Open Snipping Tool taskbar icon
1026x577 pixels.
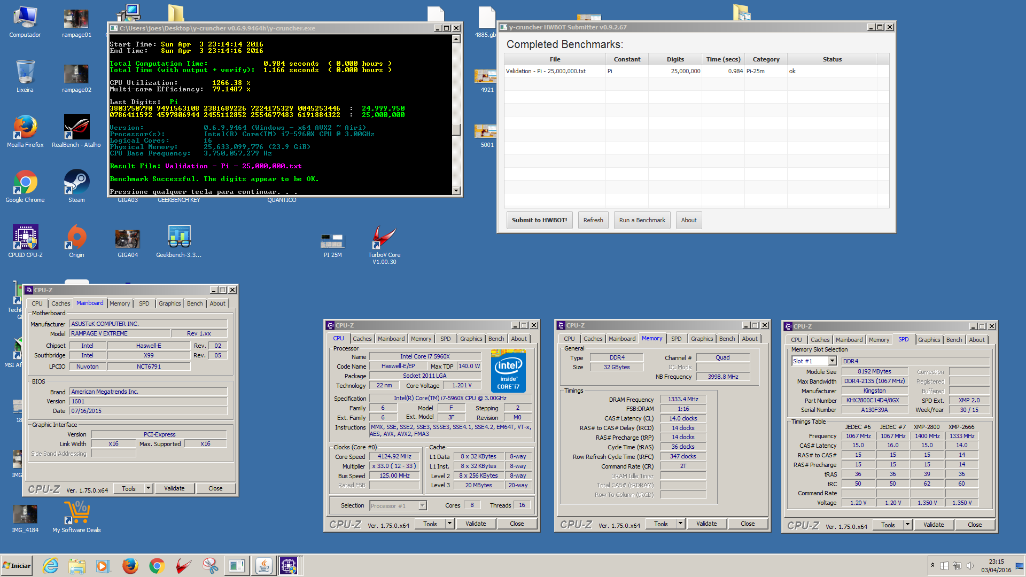coord(210,566)
